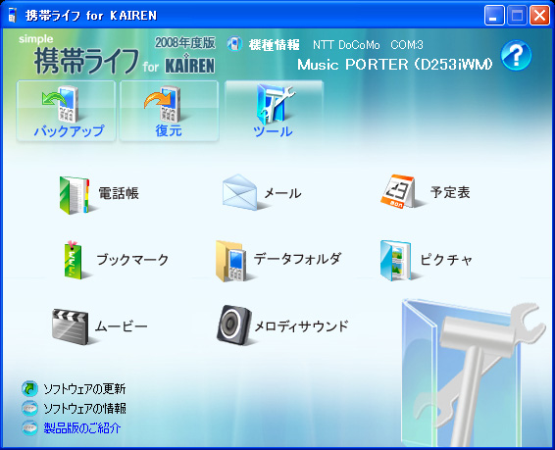The image size is (555, 450).
Task: Open ソフトウェアの更新 software update link
Action: click(x=84, y=389)
